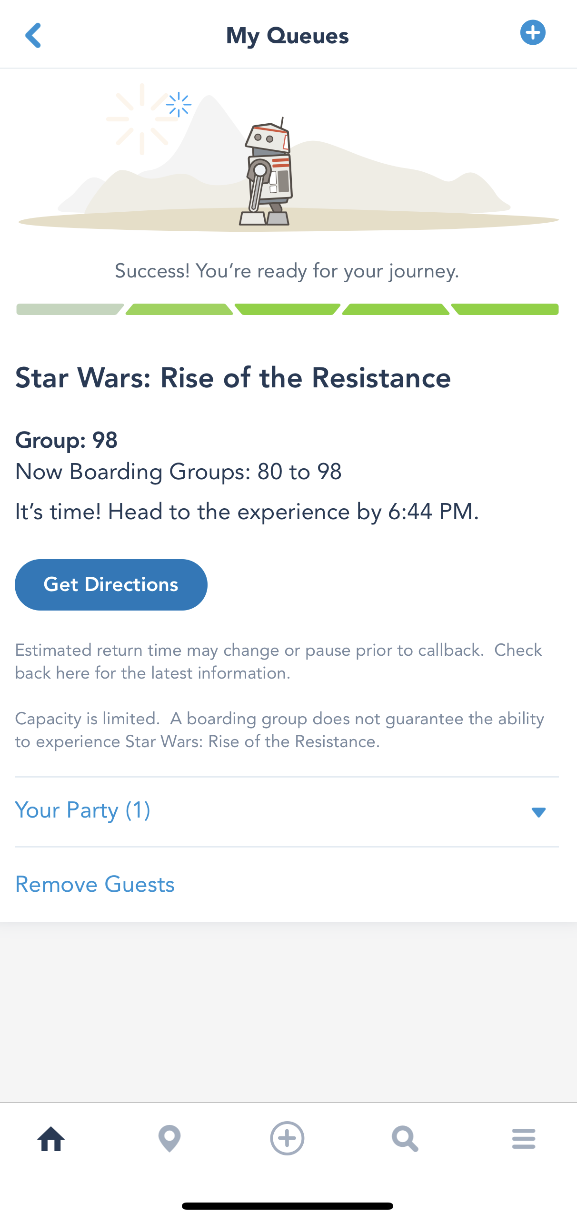The width and height of the screenshot is (577, 1213).
Task: Tap the Group: 98 label
Action: click(66, 440)
